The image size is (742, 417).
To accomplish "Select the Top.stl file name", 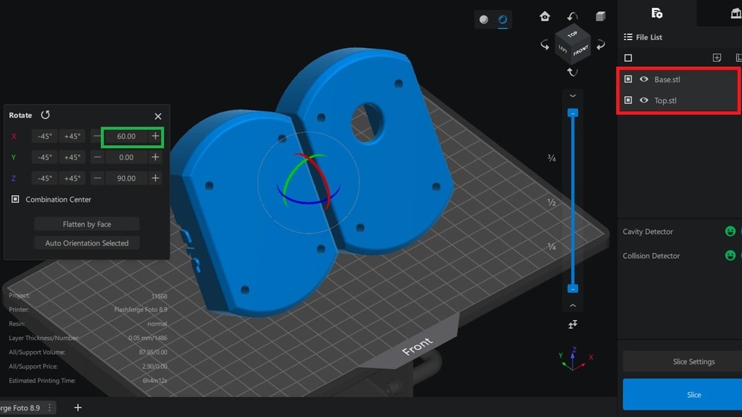I will click(665, 100).
